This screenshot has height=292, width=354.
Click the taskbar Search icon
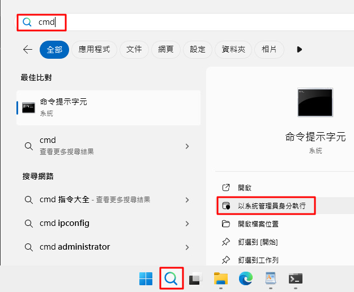click(171, 278)
